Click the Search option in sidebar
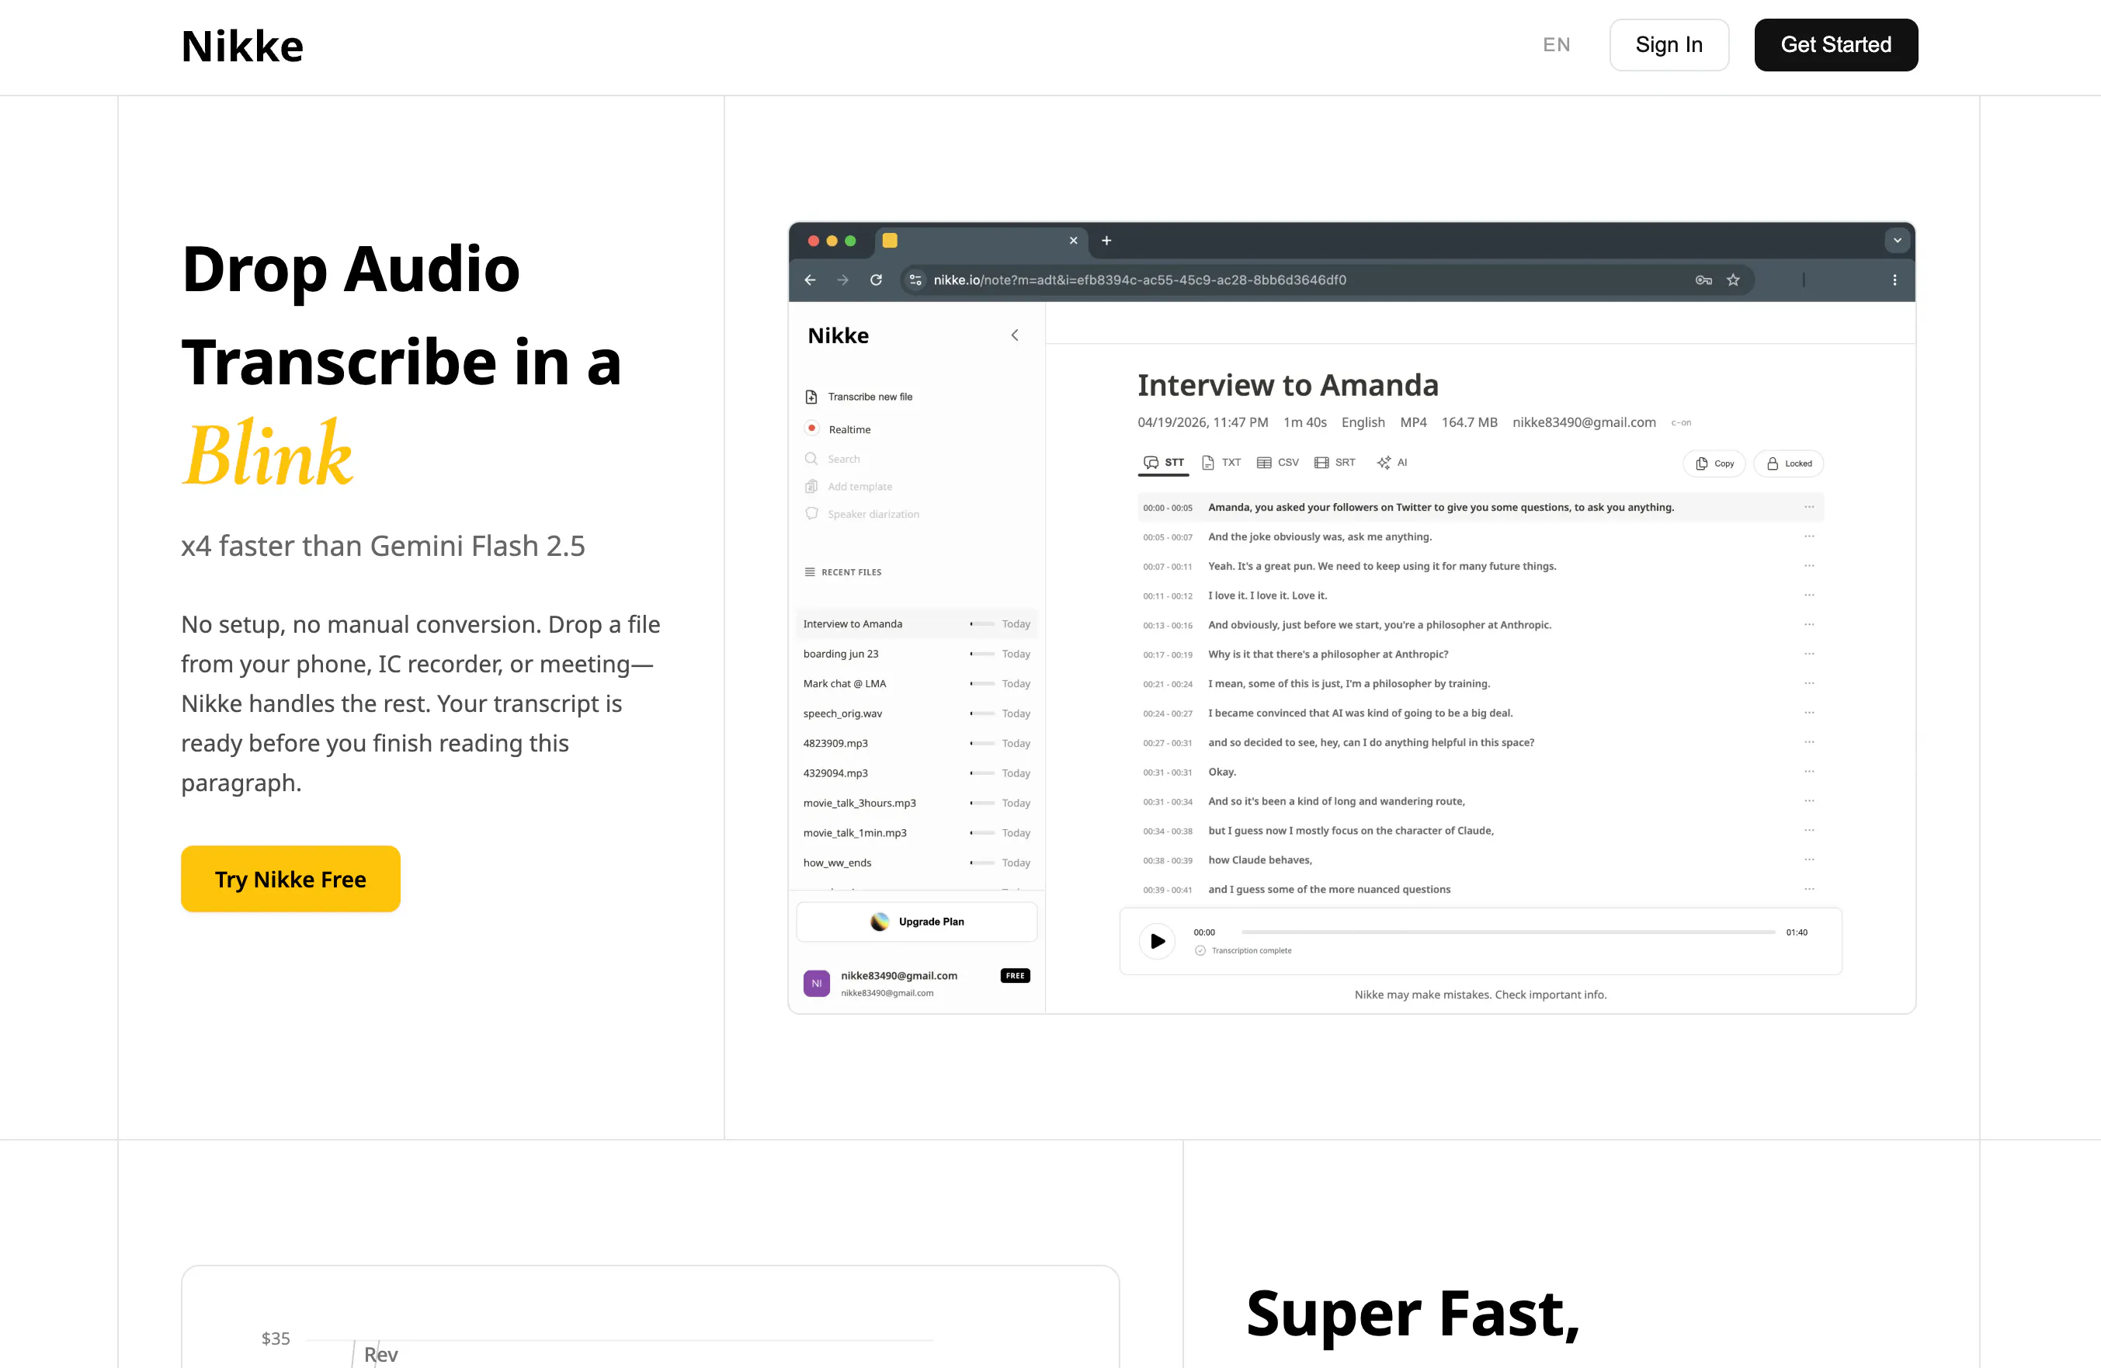Viewport: 2101px width, 1368px height. pyautogui.click(x=832, y=459)
